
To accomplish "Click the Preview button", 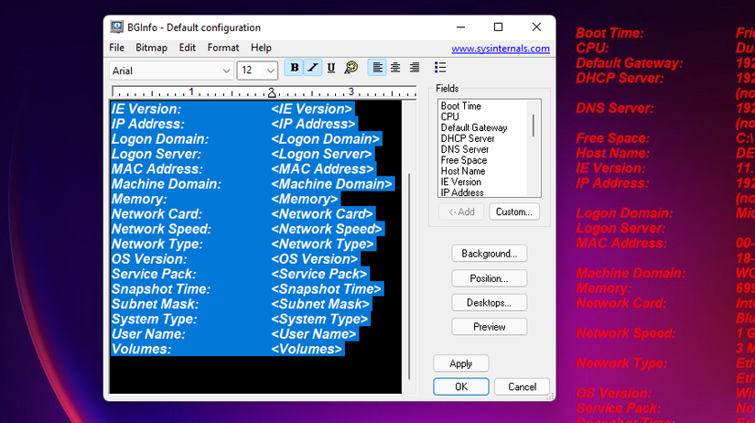I will 490,327.
